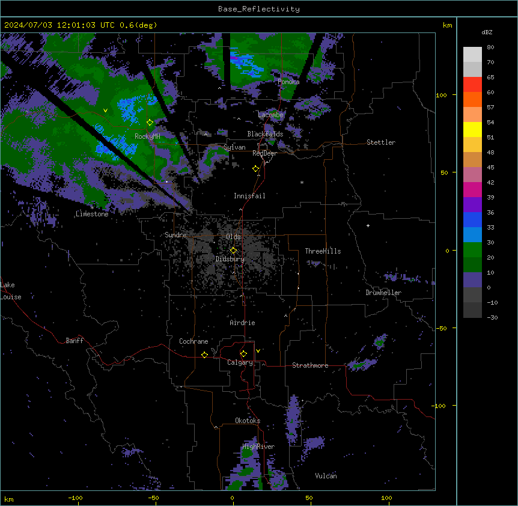Click the Didsbury town label
This screenshot has height=506, width=518.
[x=230, y=259]
